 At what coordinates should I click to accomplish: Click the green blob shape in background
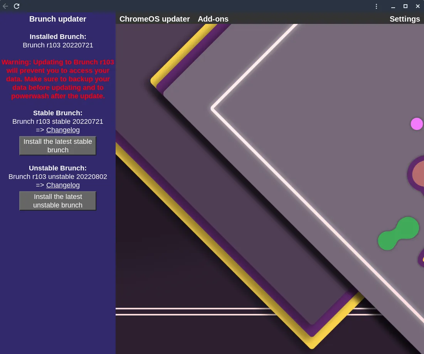398,233
